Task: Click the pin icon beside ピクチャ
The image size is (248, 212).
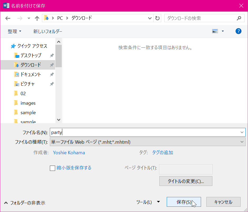Action: coord(52,84)
